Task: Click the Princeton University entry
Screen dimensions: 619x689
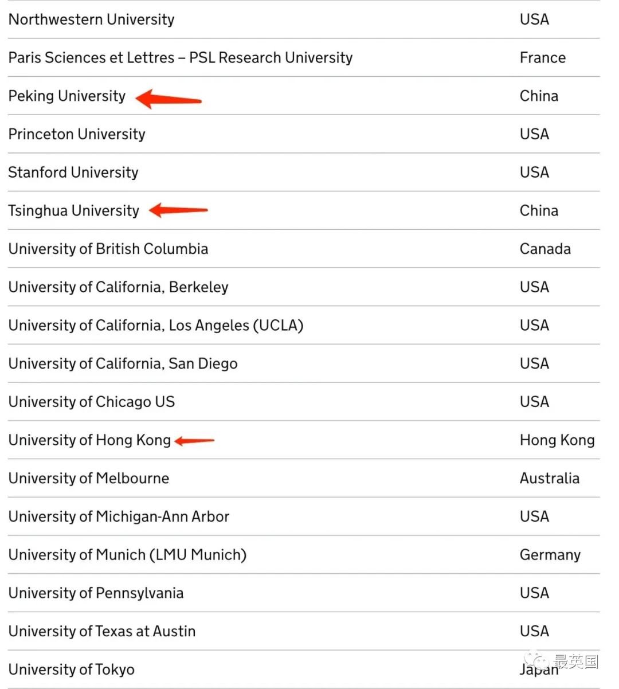Action: (x=77, y=134)
